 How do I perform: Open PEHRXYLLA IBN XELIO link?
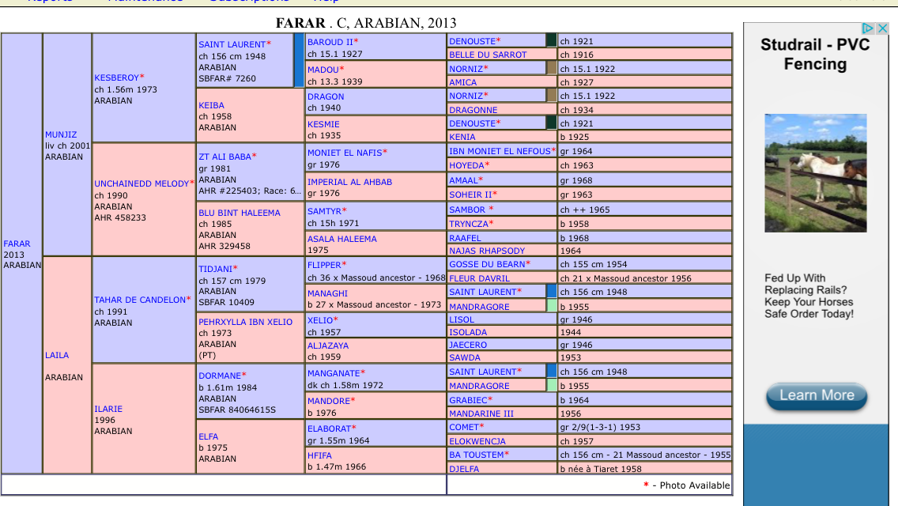click(x=246, y=322)
